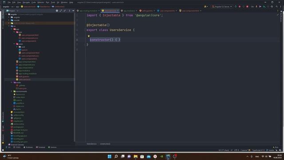Switch to the app.module.ts editor tab

pos(129,11)
